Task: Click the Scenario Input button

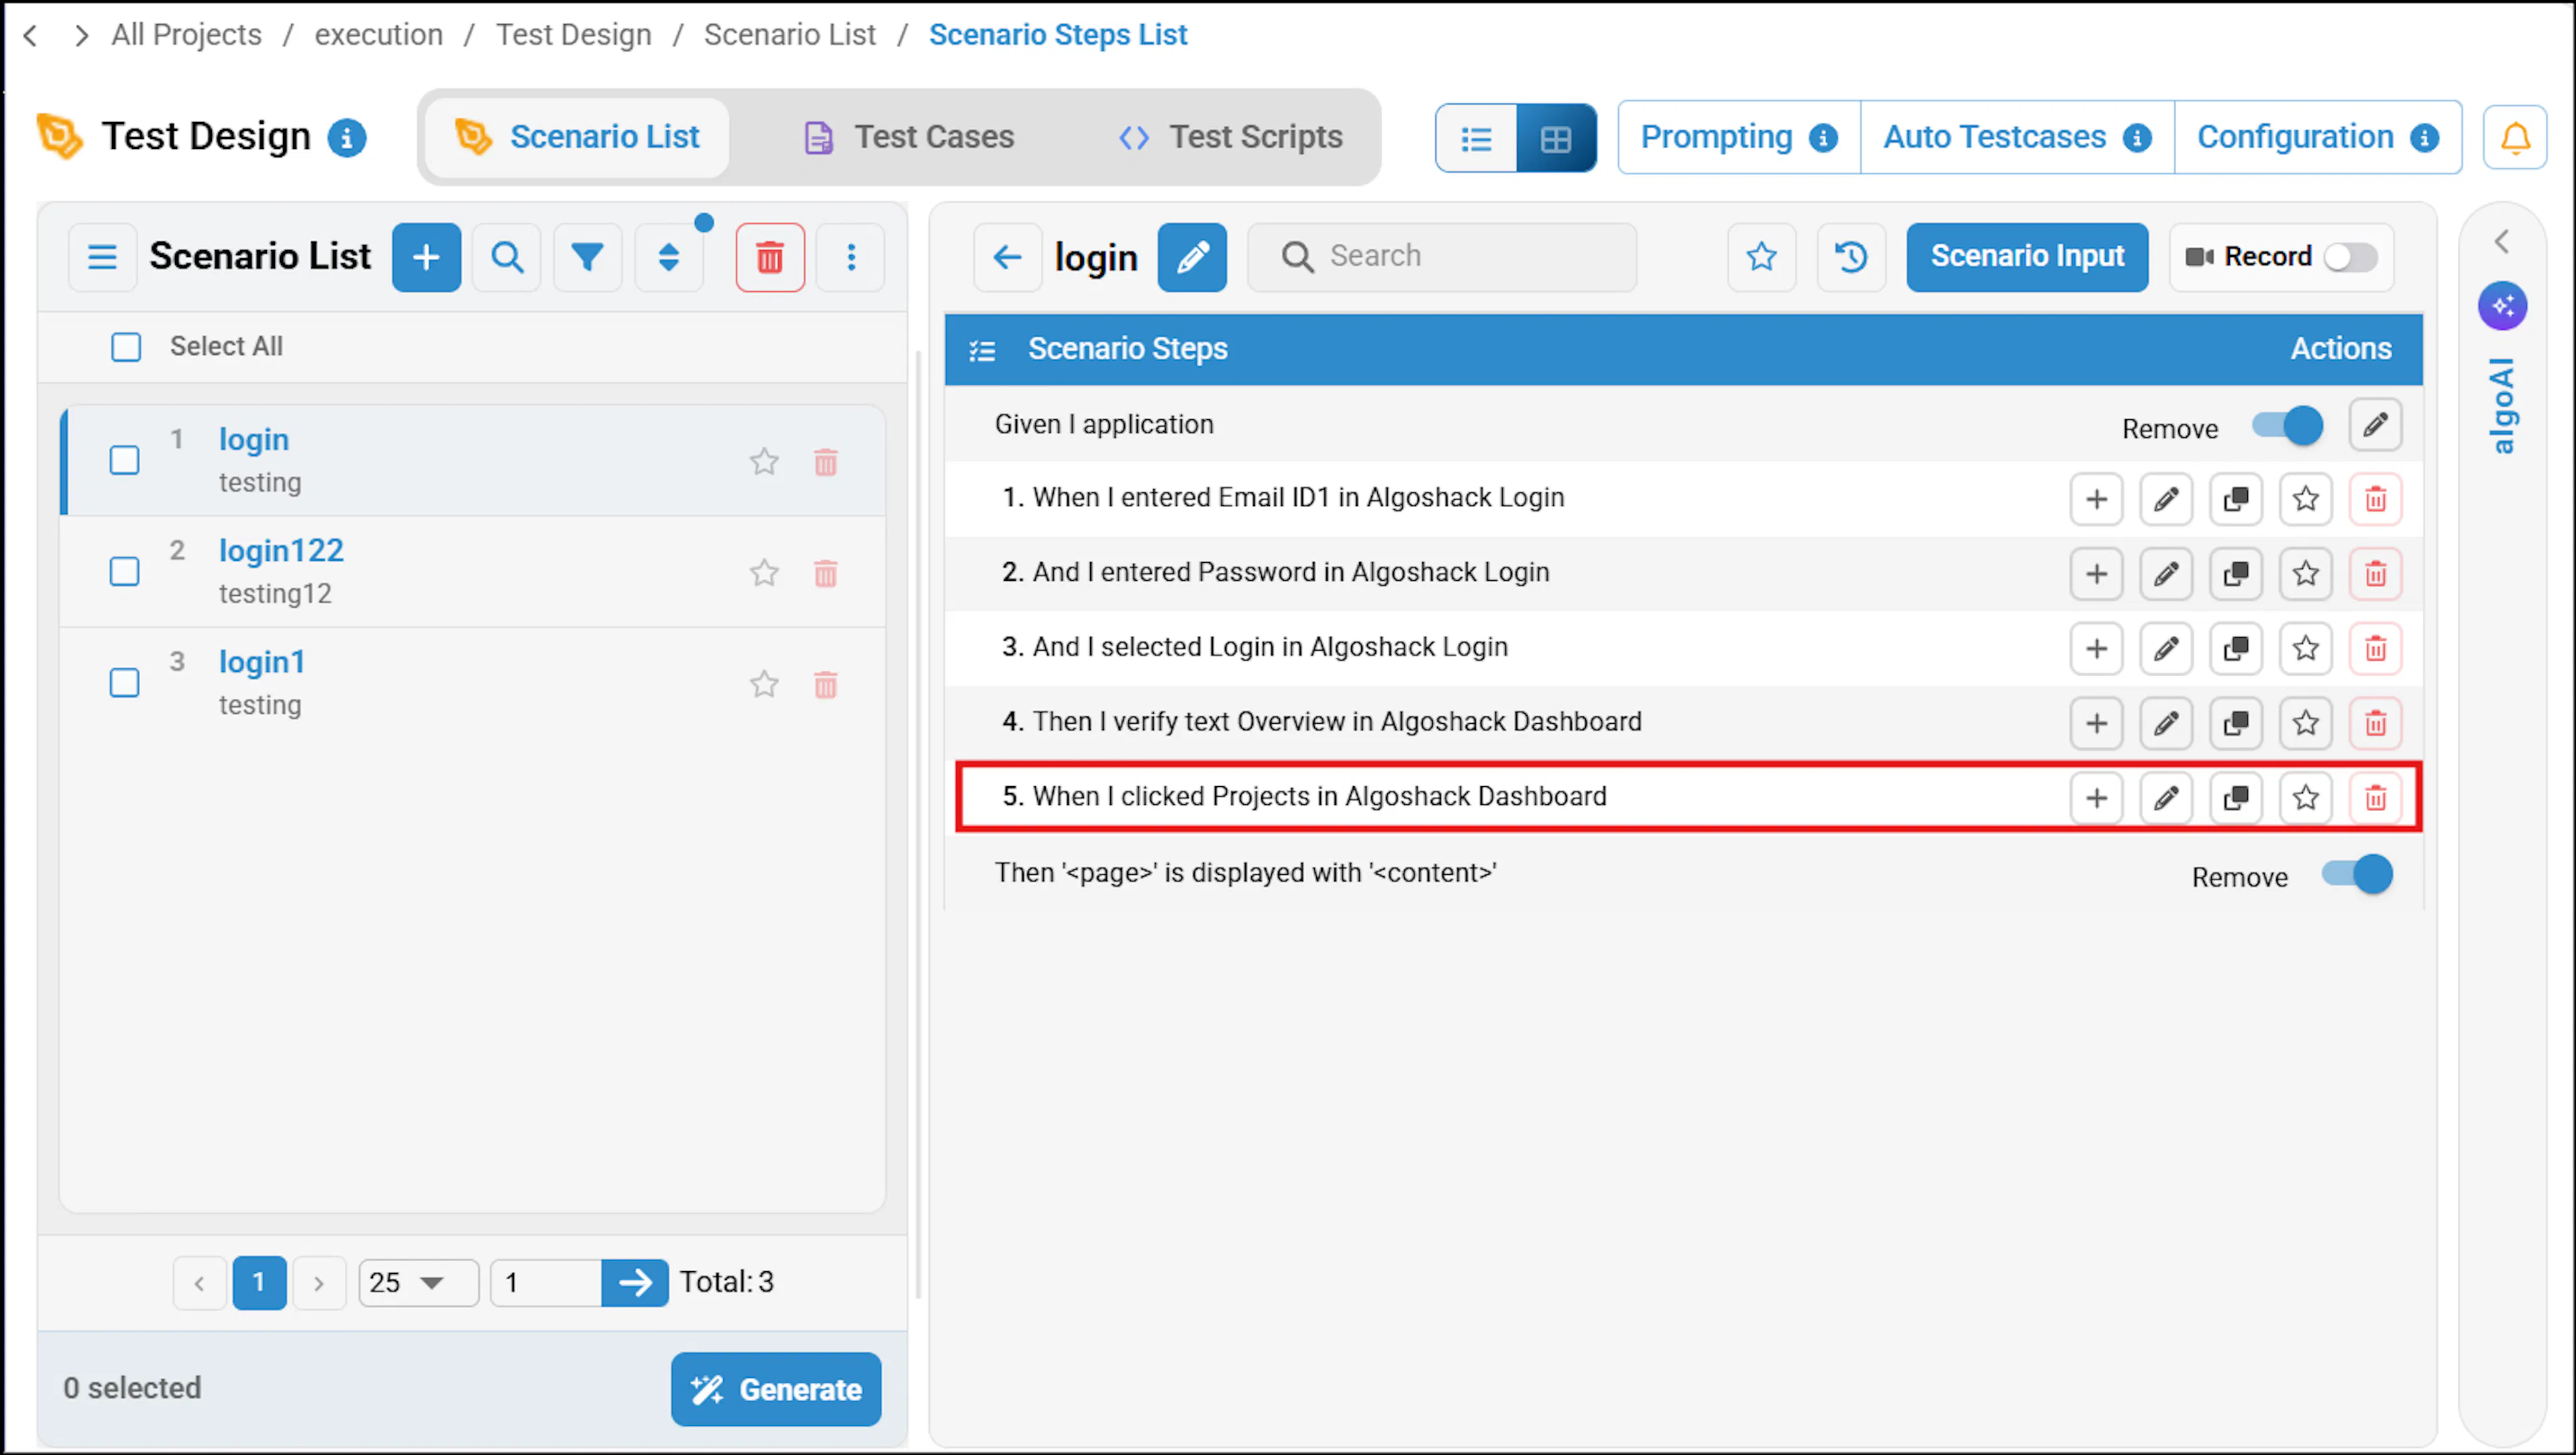Action: (x=2027, y=257)
